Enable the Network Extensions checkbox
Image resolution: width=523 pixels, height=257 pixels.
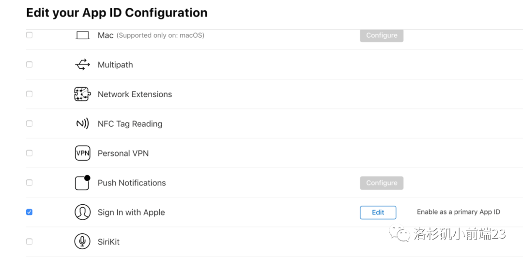(x=29, y=94)
